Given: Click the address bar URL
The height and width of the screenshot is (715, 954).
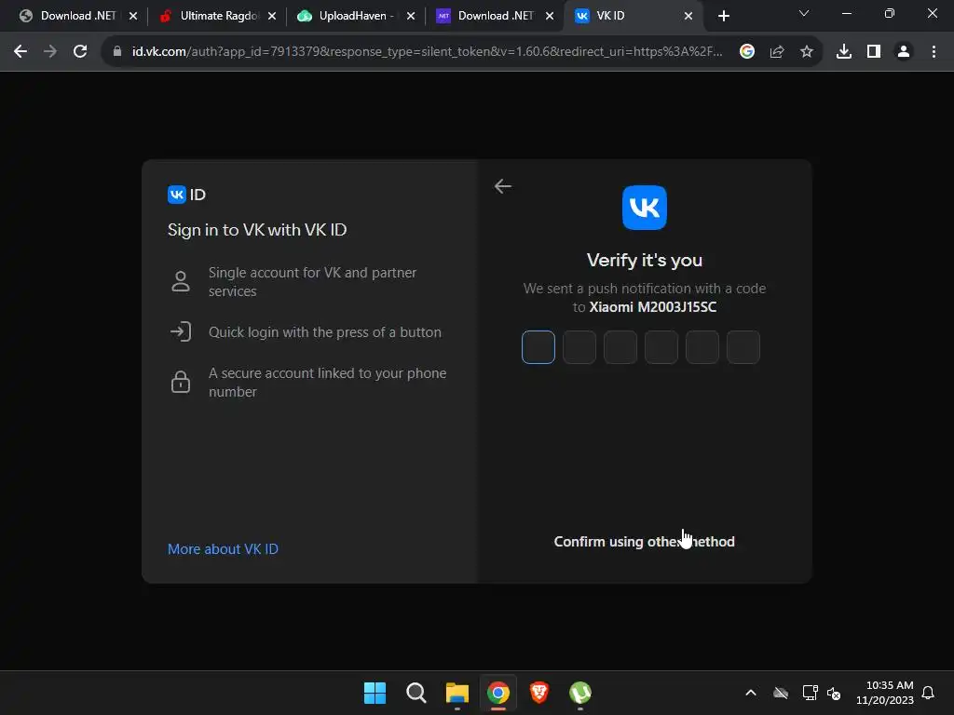Looking at the screenshot, I should pyautogui.click(x=427, y=52).
